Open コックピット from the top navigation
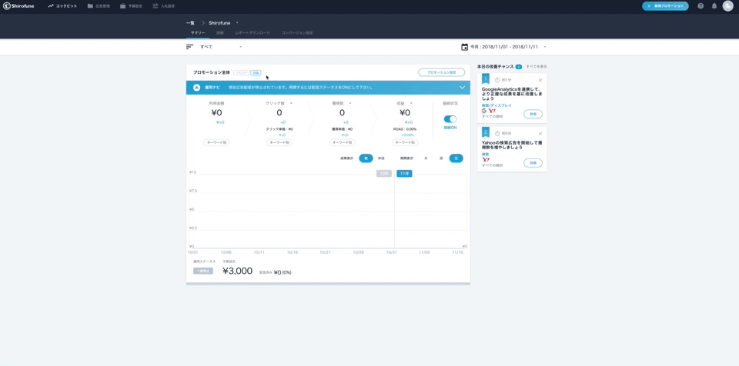This screenshot has width=739, height=366. pos(62,6)
